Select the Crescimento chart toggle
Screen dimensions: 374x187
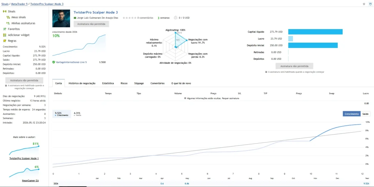[x=352, y=114]
